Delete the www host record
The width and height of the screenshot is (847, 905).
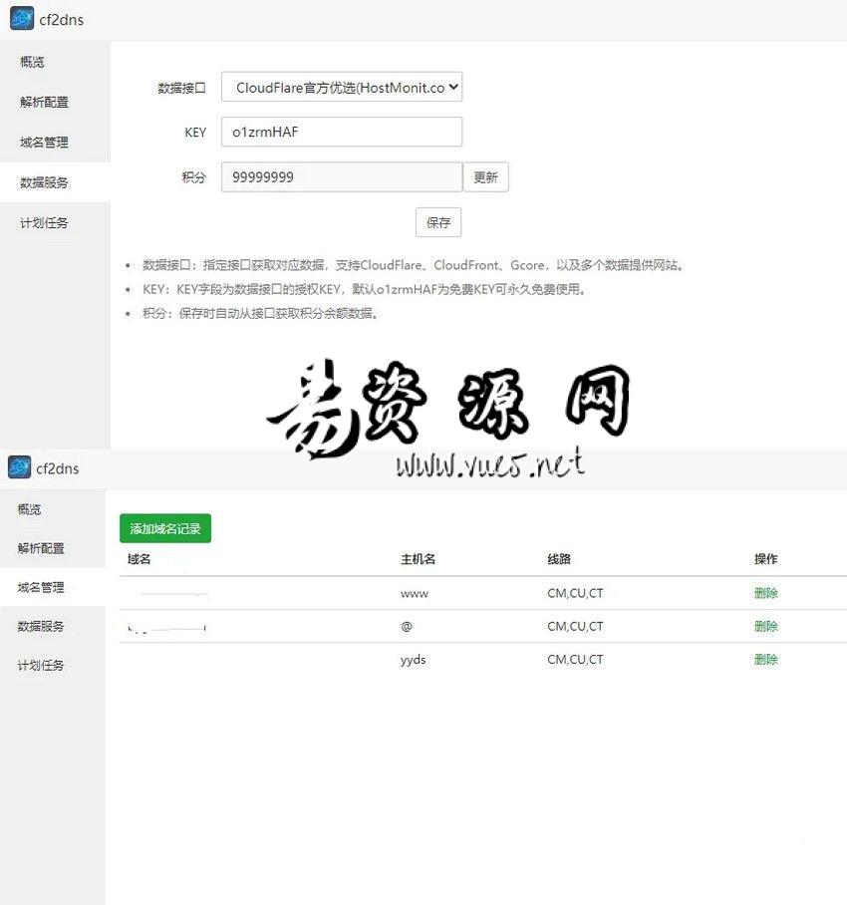pos(765,593)
